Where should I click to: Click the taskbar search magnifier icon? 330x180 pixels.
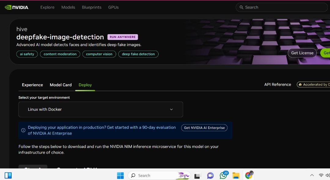133,175
